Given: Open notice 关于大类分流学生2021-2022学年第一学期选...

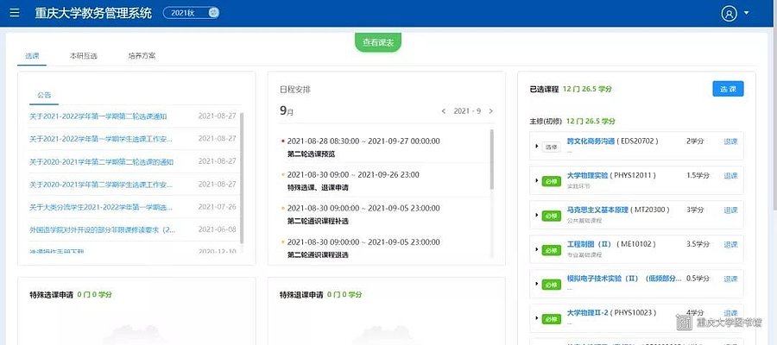Looking at the screenshot, I should click(x=101, y=207).
